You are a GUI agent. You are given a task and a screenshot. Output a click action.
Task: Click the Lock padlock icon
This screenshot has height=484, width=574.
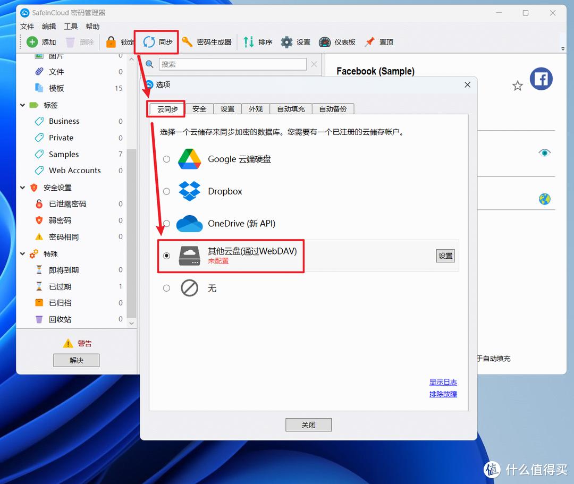coord(111,42)
